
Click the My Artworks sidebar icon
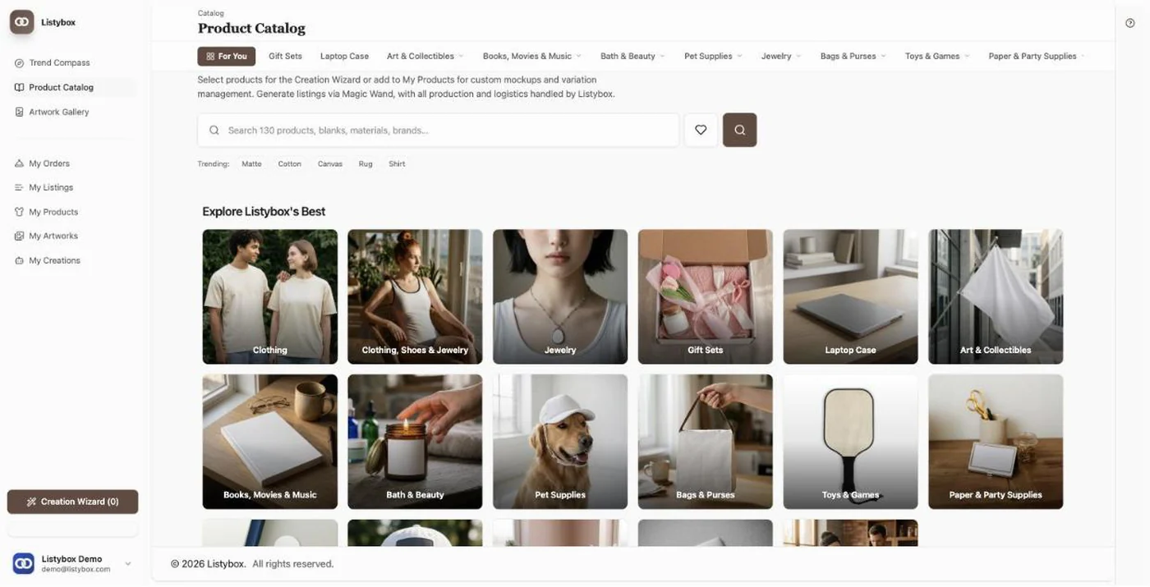click(19, 236)
